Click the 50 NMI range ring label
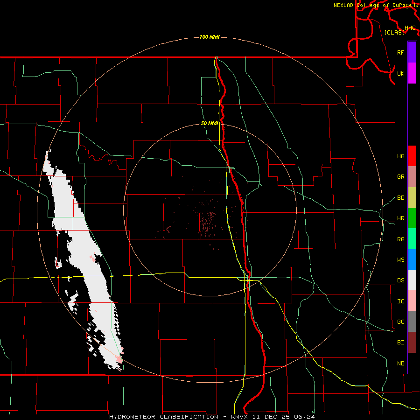420x420 pixels. (x=210, y=123)
